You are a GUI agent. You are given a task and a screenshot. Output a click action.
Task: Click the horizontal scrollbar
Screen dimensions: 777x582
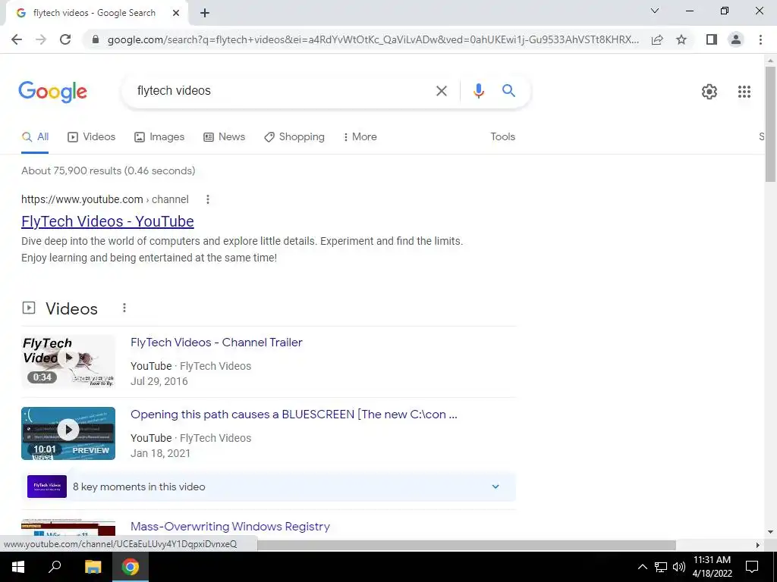coord(466,545)
